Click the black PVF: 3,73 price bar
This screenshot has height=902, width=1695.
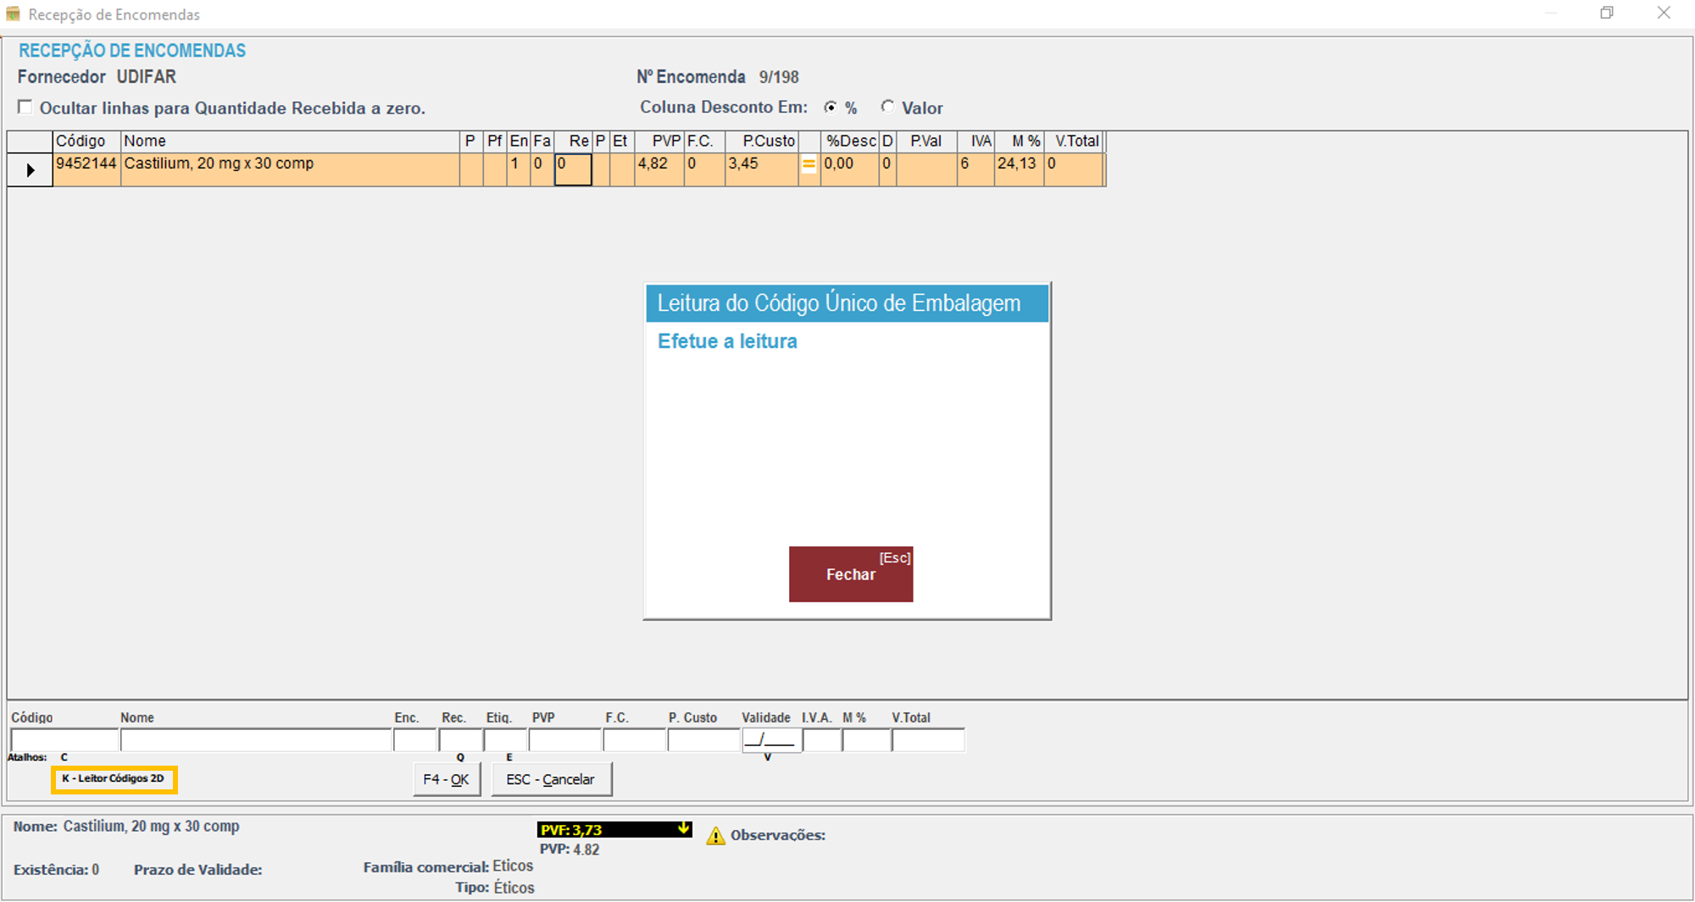(x=606, y=830)
